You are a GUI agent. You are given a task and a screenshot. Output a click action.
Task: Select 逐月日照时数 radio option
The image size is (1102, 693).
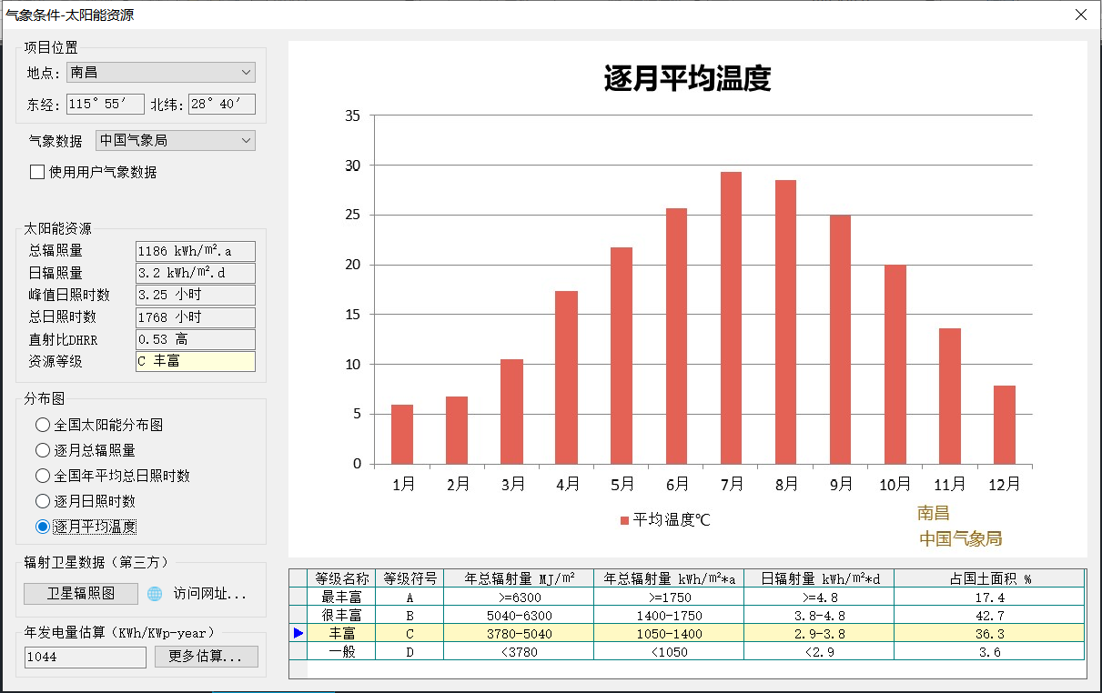(42, 501)
